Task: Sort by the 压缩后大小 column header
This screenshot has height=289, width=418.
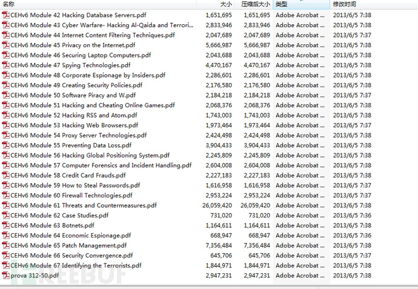Action: pos(253,4)
